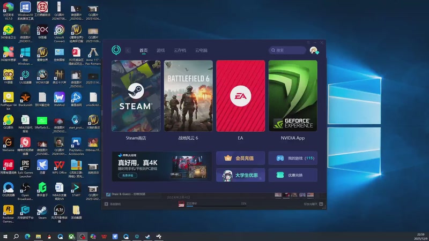Open the 网易有道词典 desktop icon

(x=8, y=167)
